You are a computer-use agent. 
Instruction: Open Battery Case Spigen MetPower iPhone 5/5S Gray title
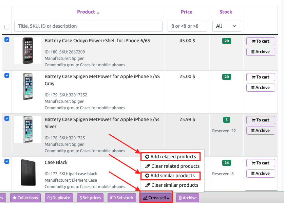(x=102, y=80)
